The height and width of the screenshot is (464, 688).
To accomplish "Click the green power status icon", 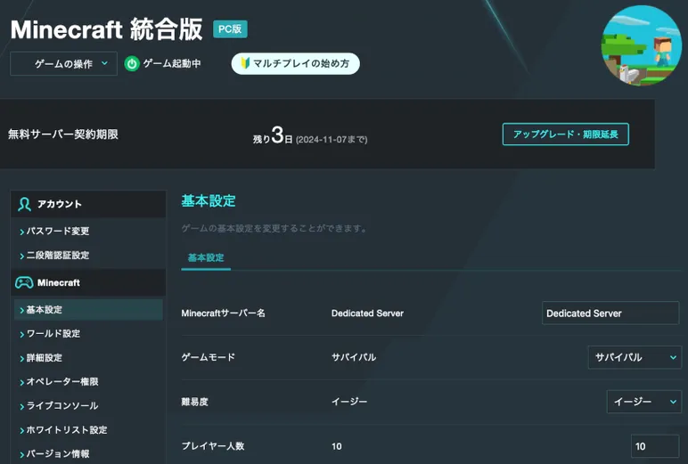I will coord(132,63).
